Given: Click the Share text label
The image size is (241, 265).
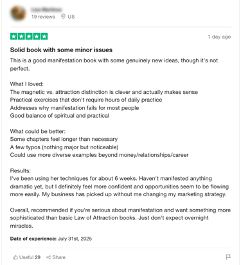Looking at the screenshot, I should click(x=59, y=257).
